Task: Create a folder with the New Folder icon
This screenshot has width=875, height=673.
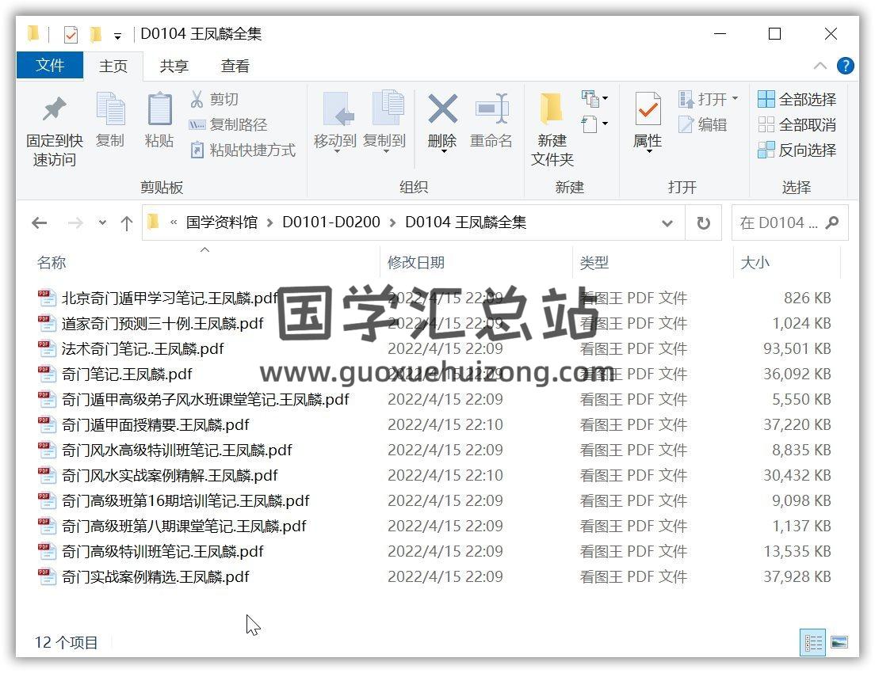Action: coord(552,111)
